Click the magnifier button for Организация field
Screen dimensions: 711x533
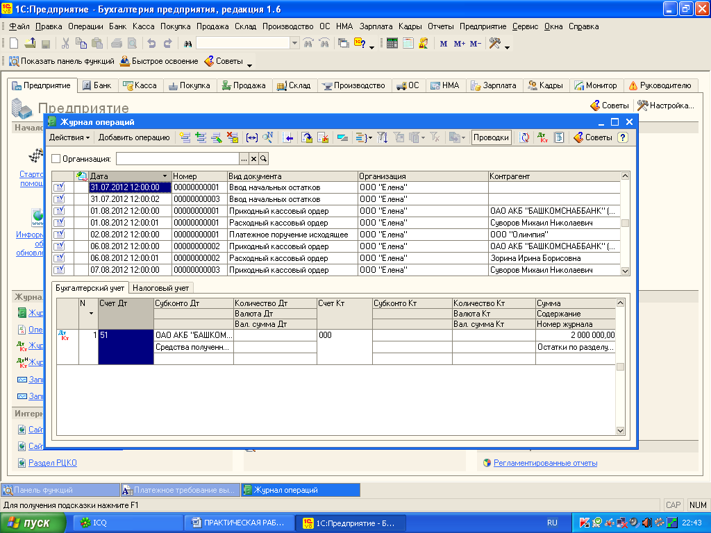[263, 159]
